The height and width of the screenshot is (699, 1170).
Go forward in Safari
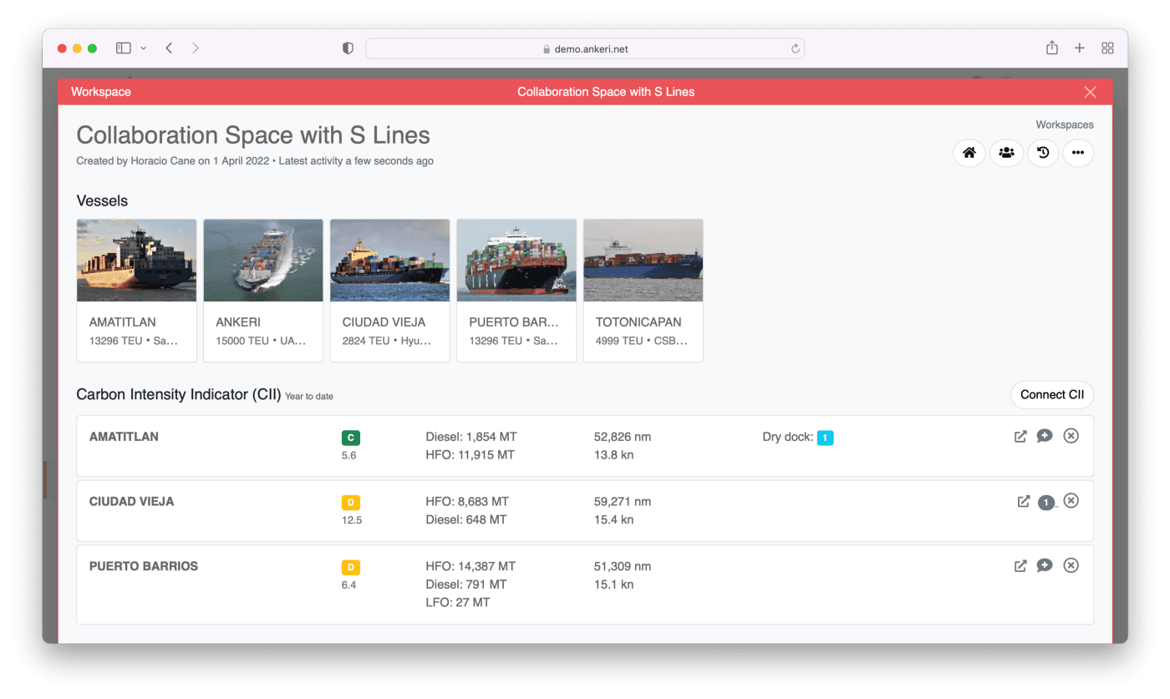point(196,48)
